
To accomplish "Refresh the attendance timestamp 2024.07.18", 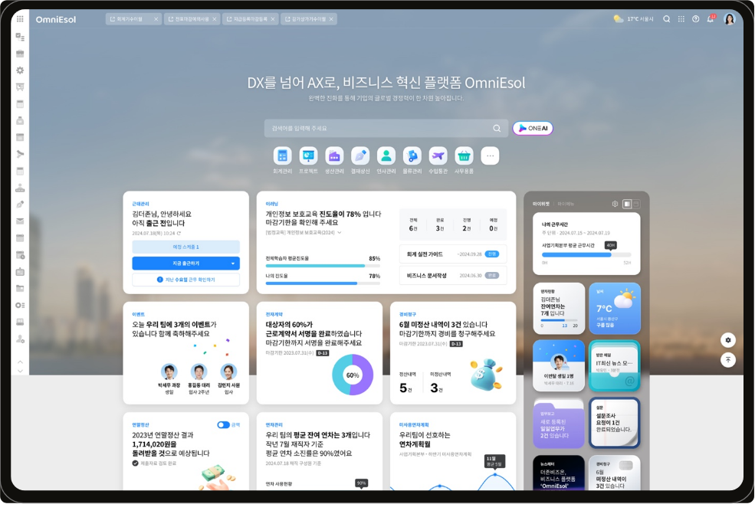I will point(179,234).
